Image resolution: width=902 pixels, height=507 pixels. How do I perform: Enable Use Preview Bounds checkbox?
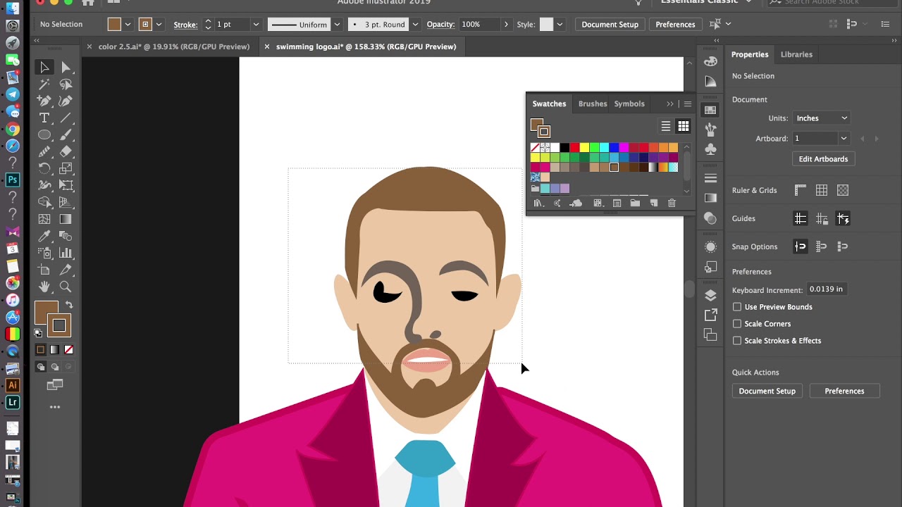coord(737,307)
